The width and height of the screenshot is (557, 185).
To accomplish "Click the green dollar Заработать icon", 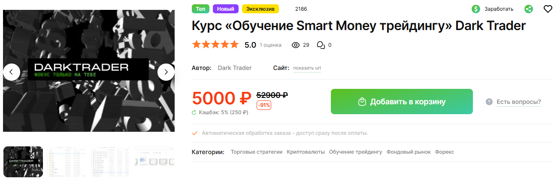I will click(475, 9).
